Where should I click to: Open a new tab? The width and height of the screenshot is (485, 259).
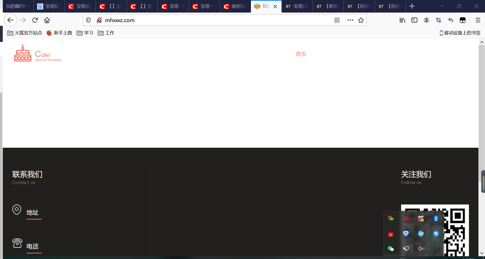(412, 6)
